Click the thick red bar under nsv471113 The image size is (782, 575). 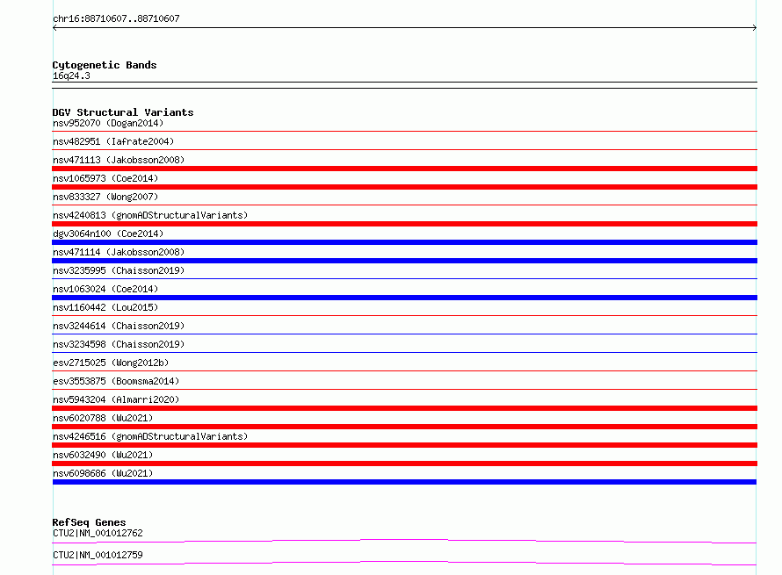404,169
